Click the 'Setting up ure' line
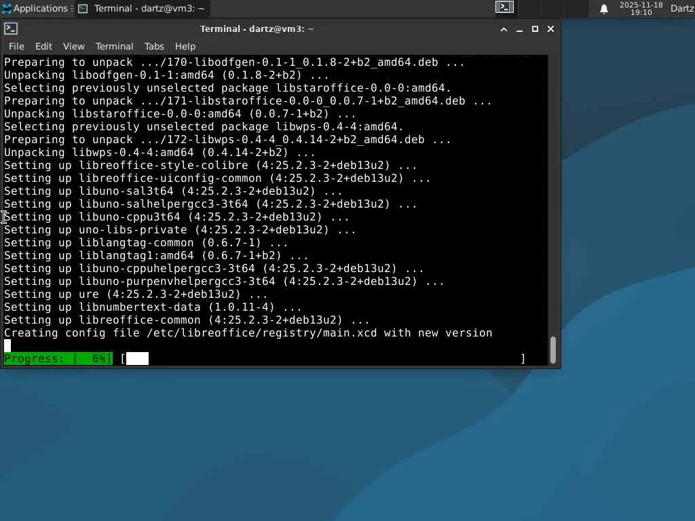Image resolution: width=695 pixels, height=521 pixels. point(136,294)
